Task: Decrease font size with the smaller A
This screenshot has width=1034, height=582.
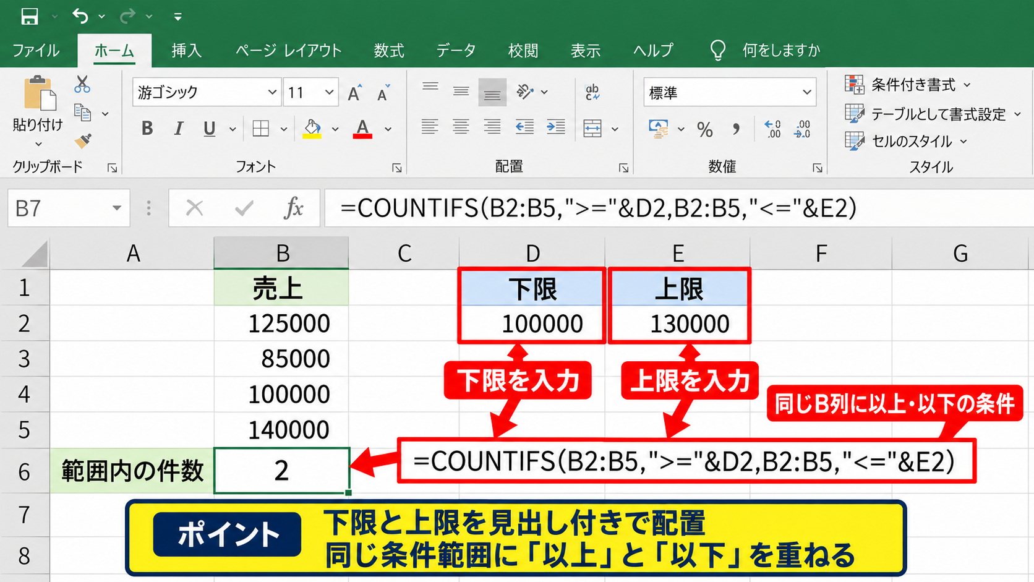Action: coord(383,93)
